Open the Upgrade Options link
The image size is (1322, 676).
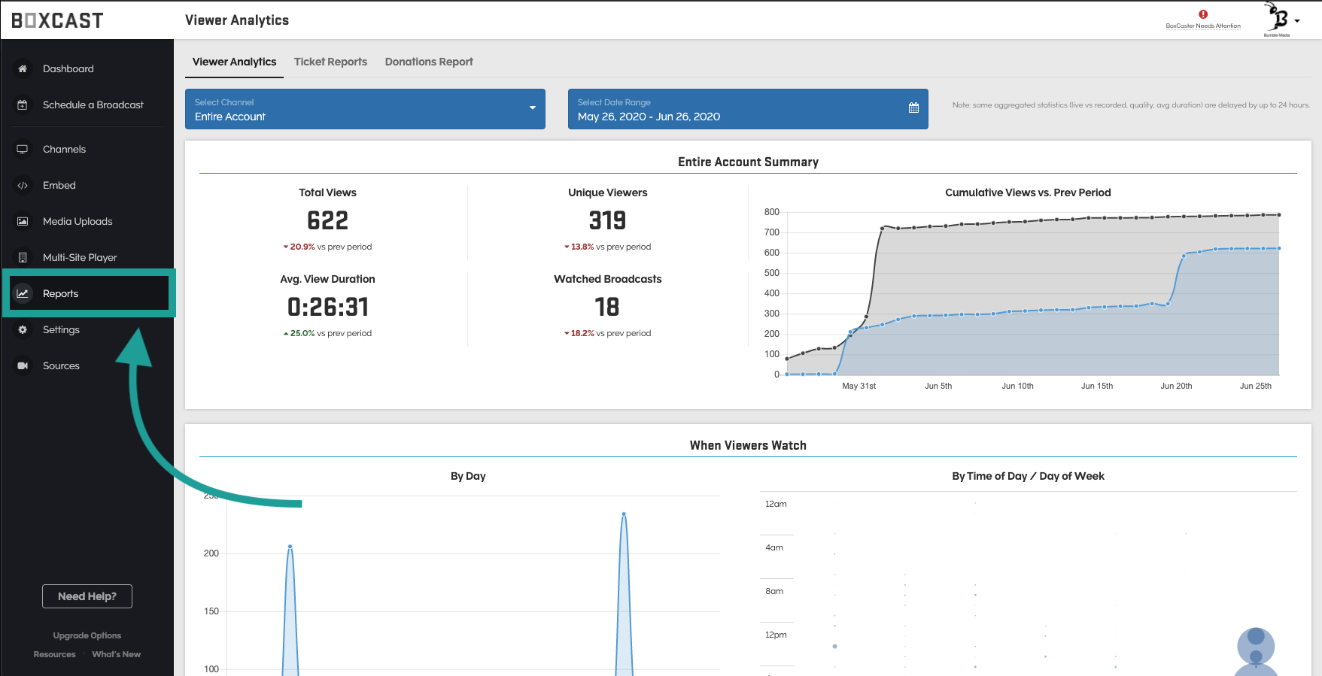pos(87,635)
